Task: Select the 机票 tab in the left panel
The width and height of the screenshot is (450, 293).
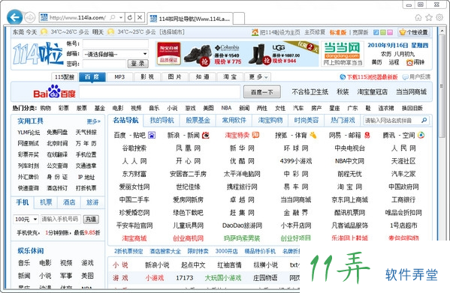Action: (46, 202)
